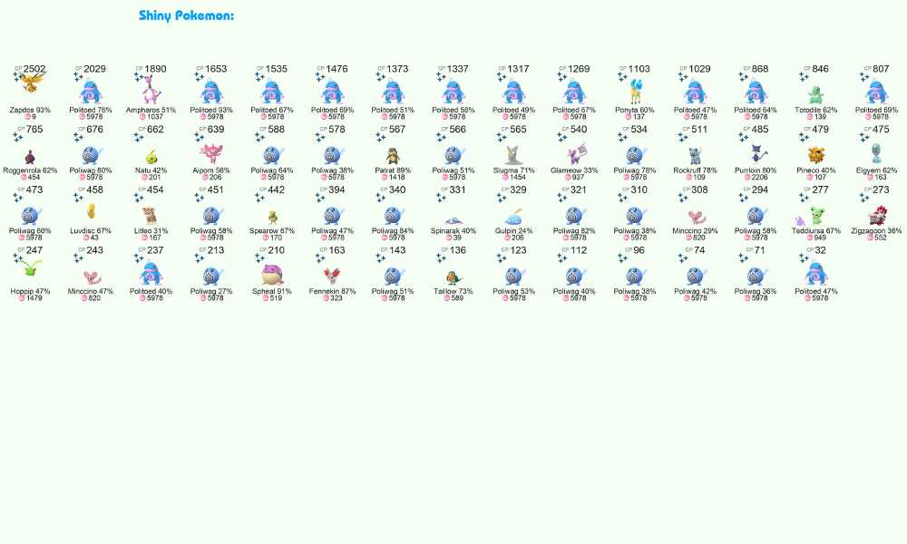This screenshot has height=544, width=907.
Task: Select the Elgyem sprite
Action: 877,154
